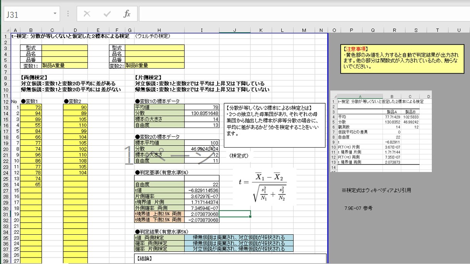Image resolution: width=470 pixels, height=264 pixels.
Task: Click the 標本平均値 value cell 103
Action: [x=202, y=143]
